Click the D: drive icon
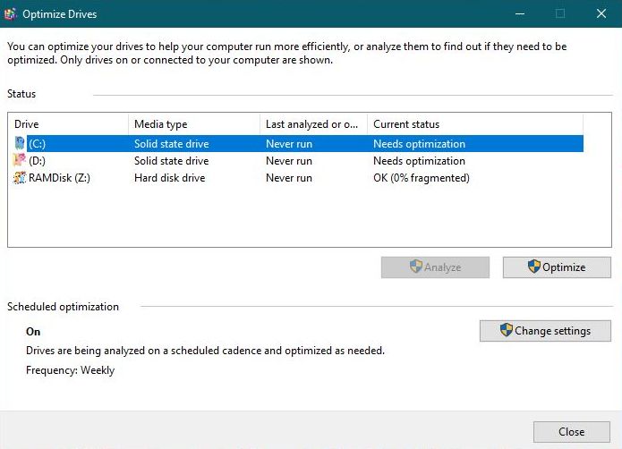The image size is (622, 449). (x=20, y=161)
